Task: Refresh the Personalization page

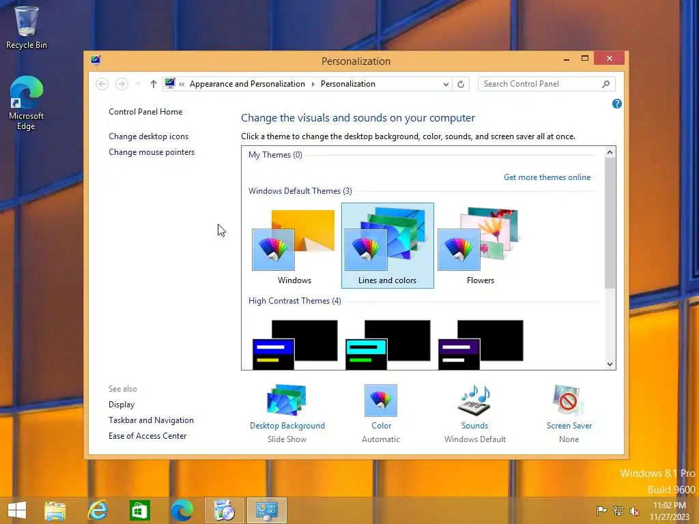Action: (461, 84)
